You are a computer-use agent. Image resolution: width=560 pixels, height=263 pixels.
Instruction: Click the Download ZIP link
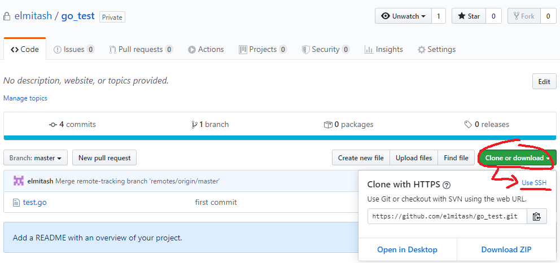coord(506,249)
